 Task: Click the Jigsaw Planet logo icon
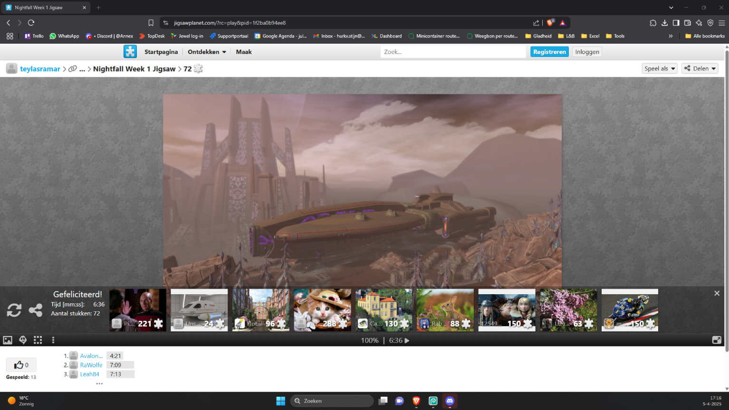(130, 52)
